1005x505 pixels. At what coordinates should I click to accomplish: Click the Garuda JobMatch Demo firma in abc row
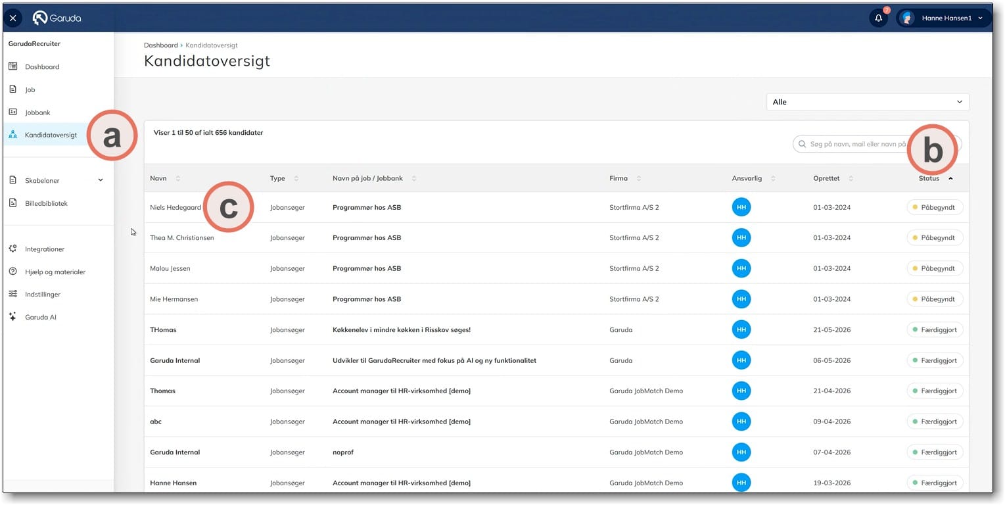click(646, 421)
